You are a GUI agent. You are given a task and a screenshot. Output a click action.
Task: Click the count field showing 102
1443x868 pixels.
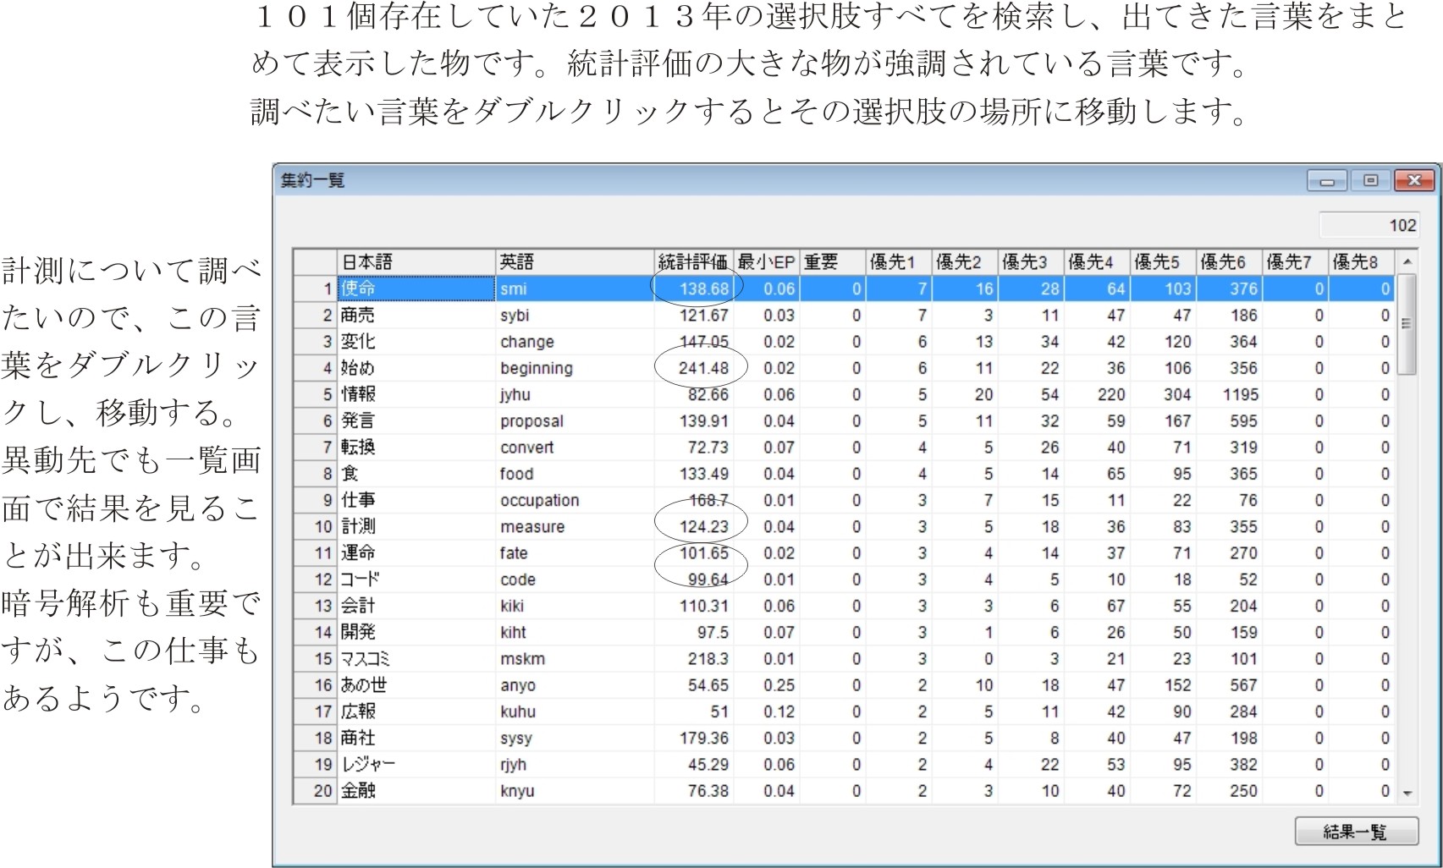(1368, 225)
